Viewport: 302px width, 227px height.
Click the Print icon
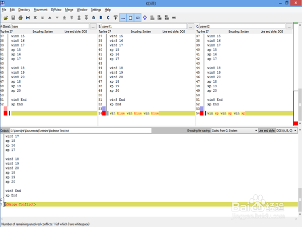tap(21, 18)
